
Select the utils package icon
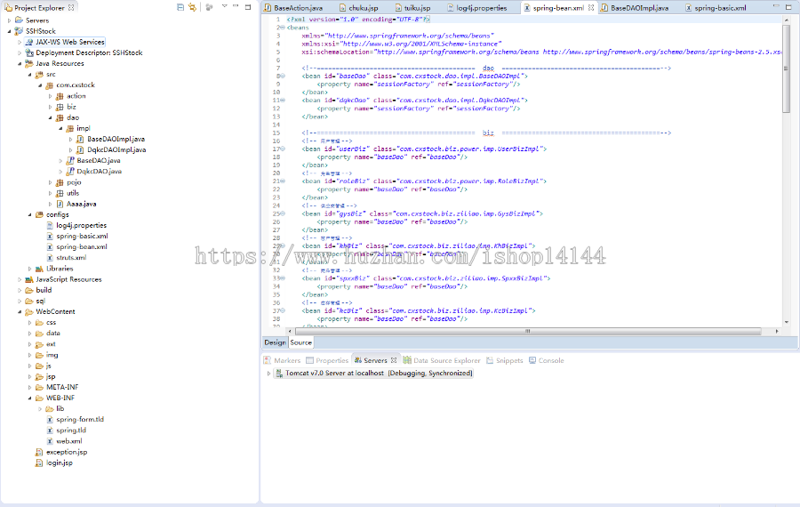tap(60, 193)
